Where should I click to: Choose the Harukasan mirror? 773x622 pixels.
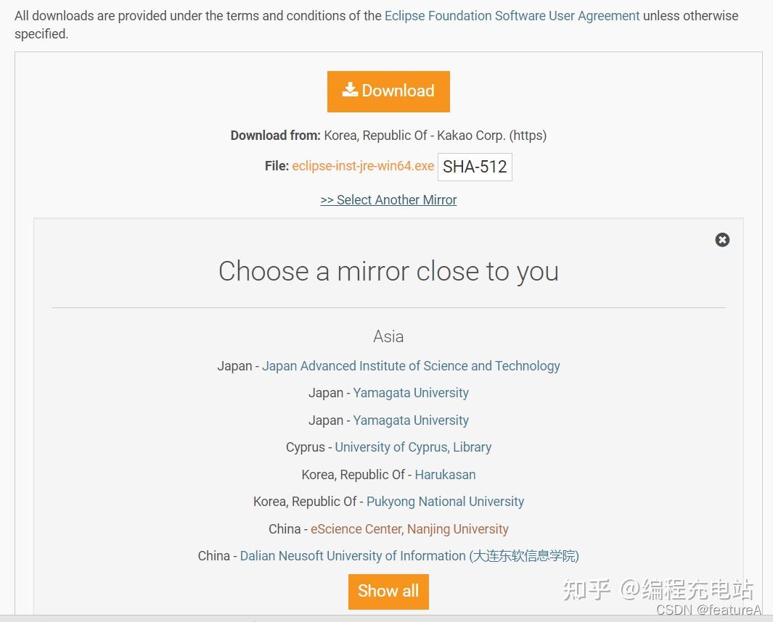coord(445,475)
